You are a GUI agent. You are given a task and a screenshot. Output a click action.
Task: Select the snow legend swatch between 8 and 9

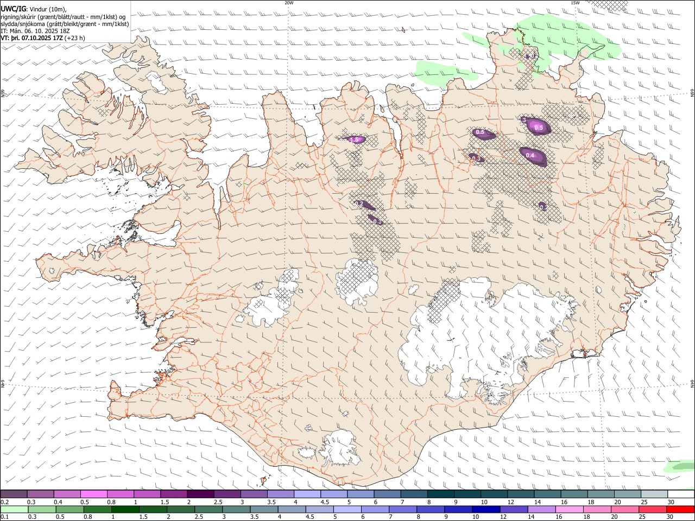(441, 494)
